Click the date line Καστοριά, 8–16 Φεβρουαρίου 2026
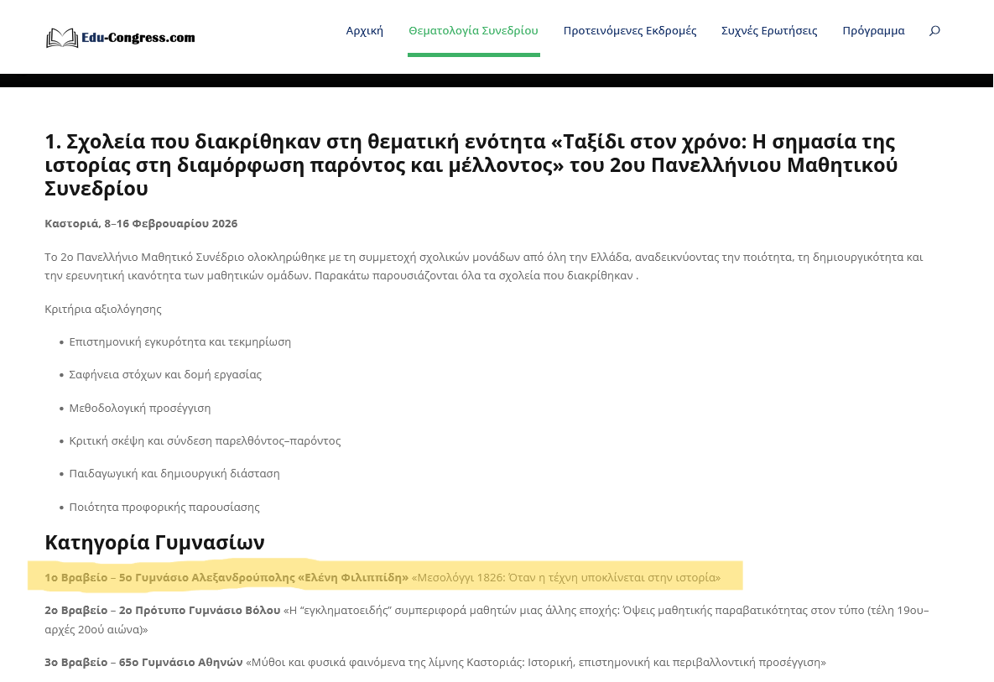The width and height of the screenshot is (994, 682). point(141,223)
